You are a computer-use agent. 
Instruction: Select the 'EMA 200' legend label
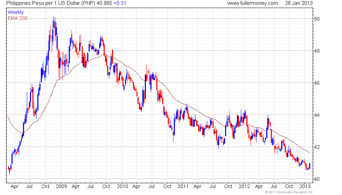click(18, 18)
